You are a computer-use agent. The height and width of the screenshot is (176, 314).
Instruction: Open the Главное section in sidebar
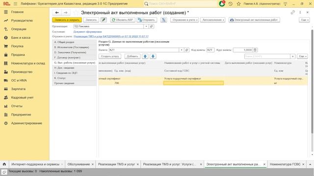17,12
